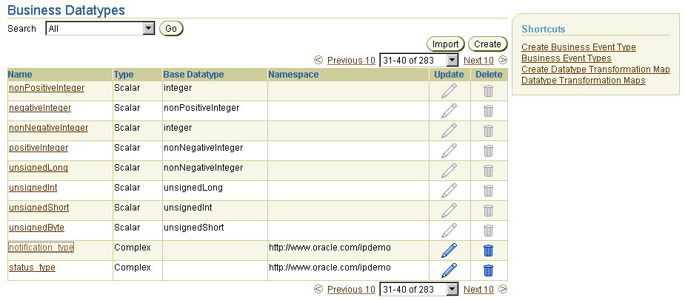Click the Business Datatypes page heading
Image resolution: width=685 pixels, height=300 pixels.
(x=67, y=10)
